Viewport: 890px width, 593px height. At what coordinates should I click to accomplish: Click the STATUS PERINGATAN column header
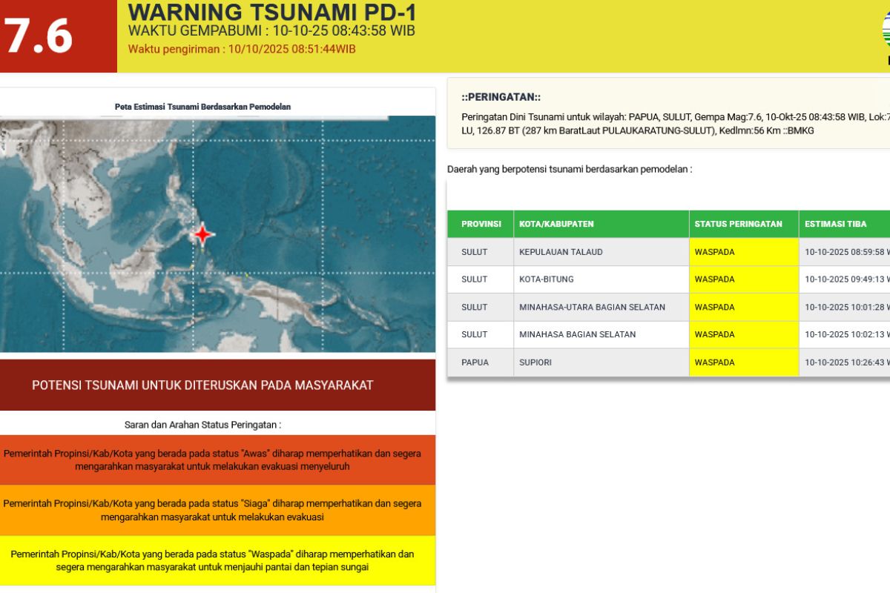(738, 224)
